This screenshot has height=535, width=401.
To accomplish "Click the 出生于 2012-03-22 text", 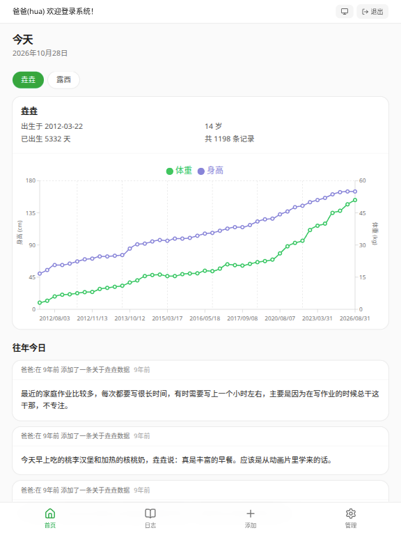I will (x=52, y=126).
